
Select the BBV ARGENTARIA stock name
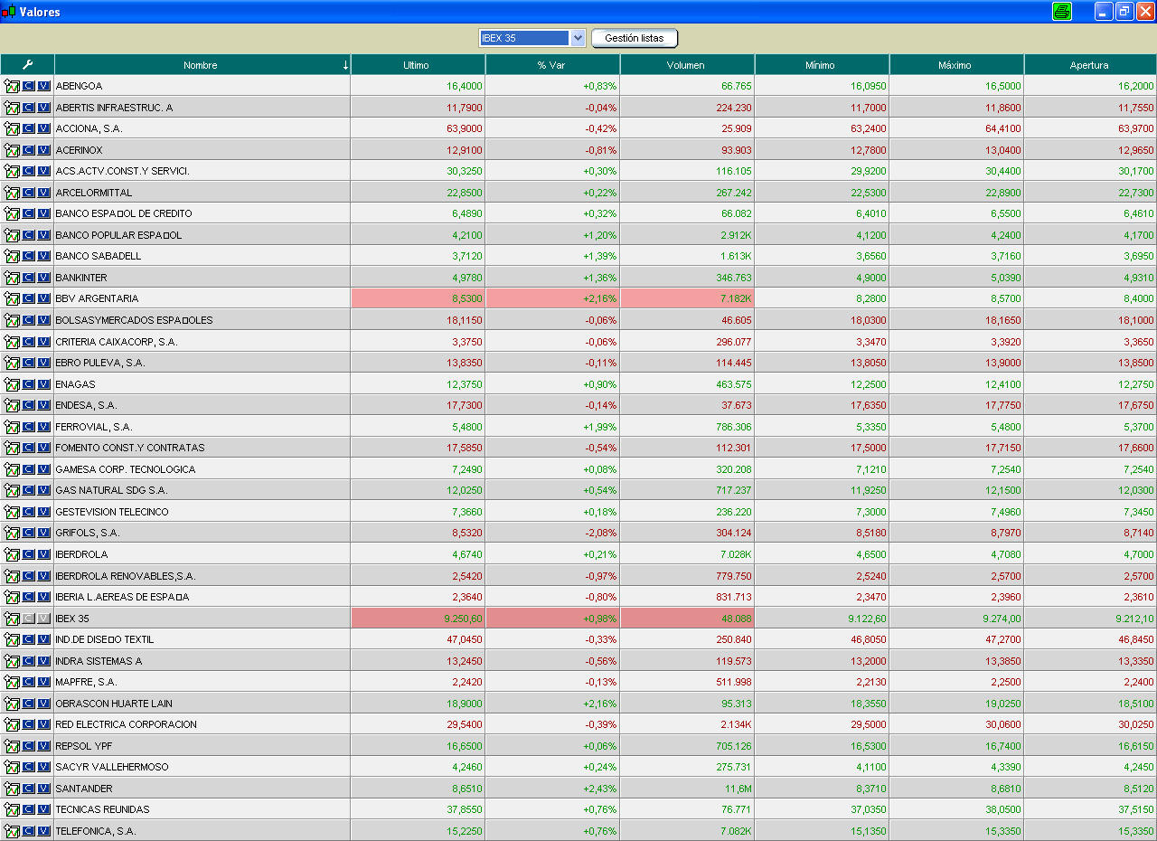(97, 298)
